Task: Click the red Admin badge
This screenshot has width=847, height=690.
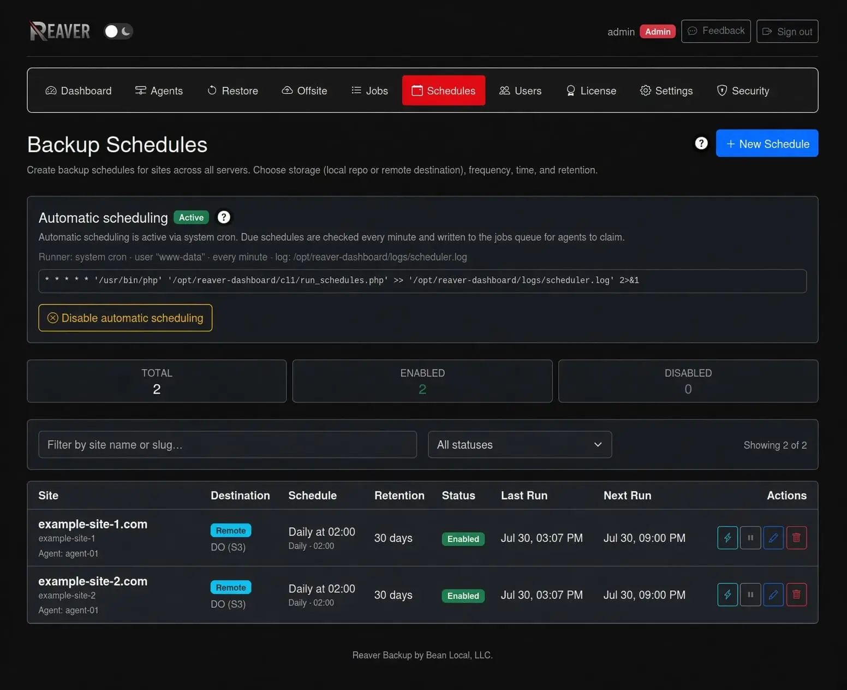Action: point(658,32)
